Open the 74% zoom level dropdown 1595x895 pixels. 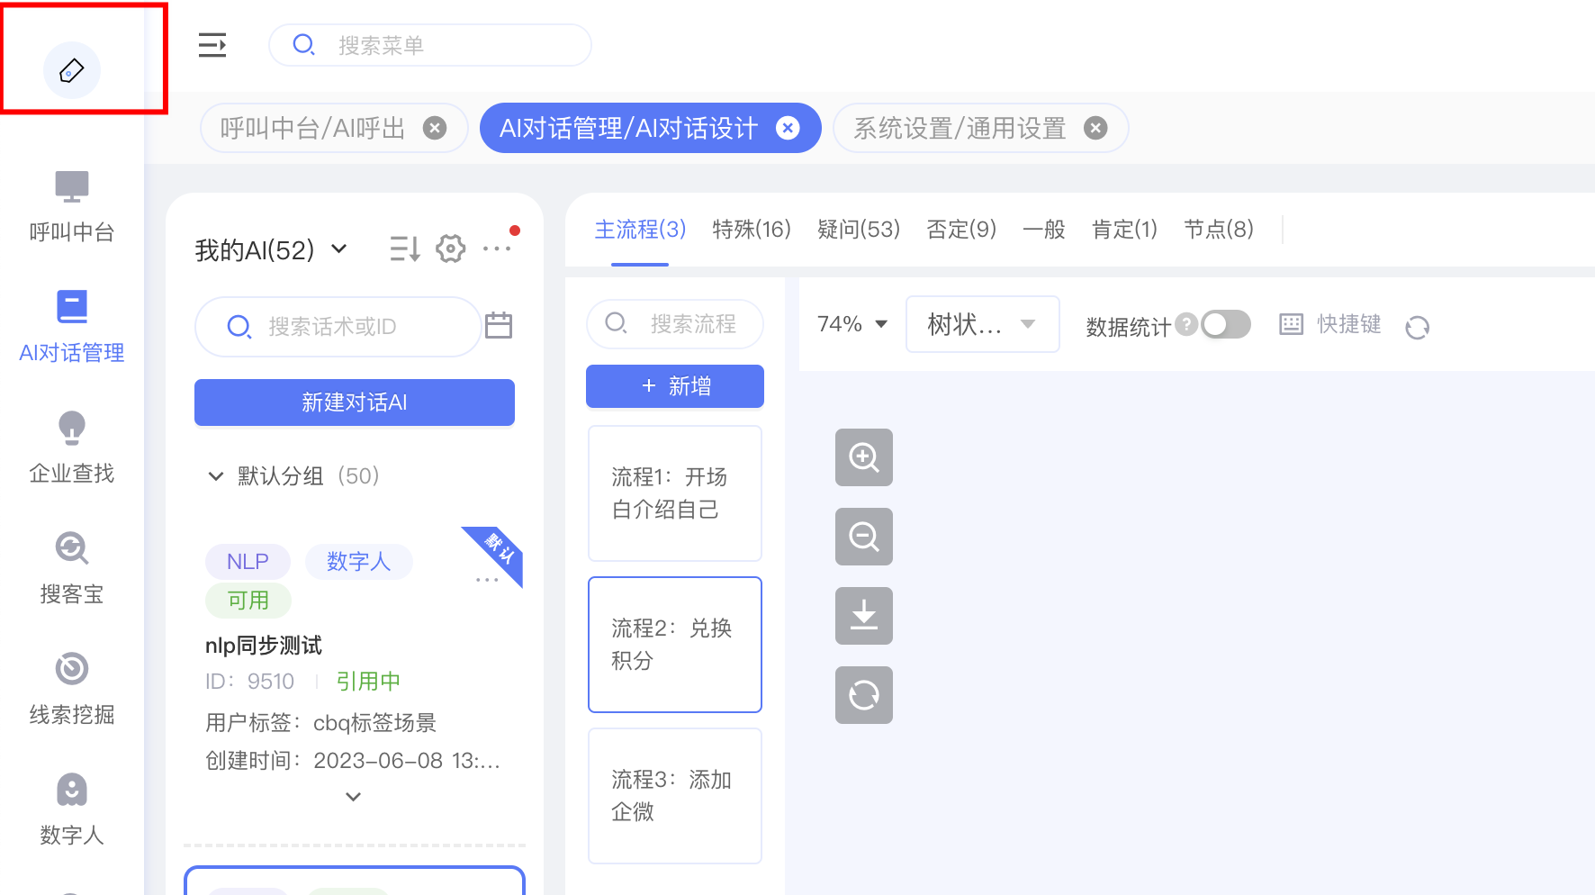click(x=852, y=324)
